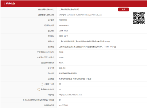Screen dimensions: 148x109
Task: Select the business type value containing FOF基金
Action: click(x=75, y=79)
